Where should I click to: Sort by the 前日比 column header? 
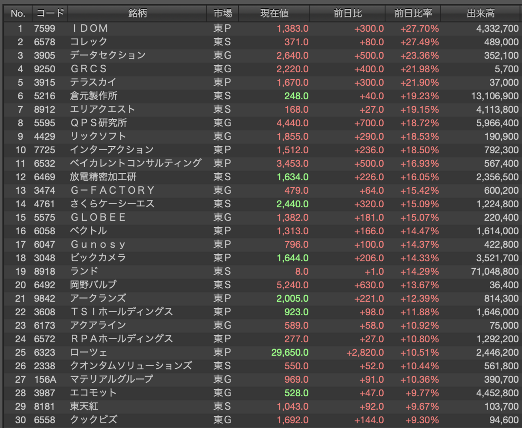tap(348, 13)
